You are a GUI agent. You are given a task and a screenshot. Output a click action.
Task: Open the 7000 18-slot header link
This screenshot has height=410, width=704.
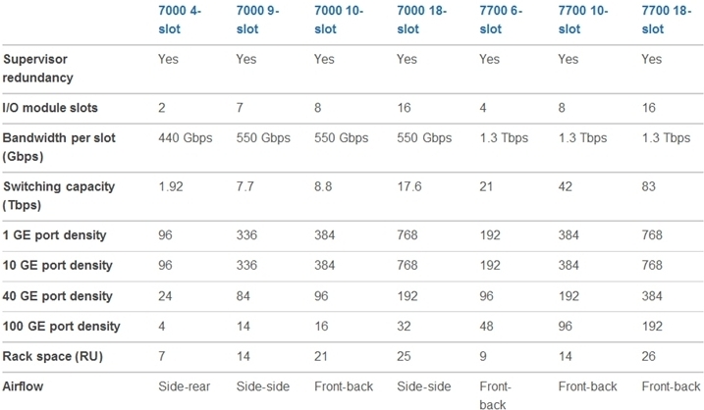pos(421,20)
